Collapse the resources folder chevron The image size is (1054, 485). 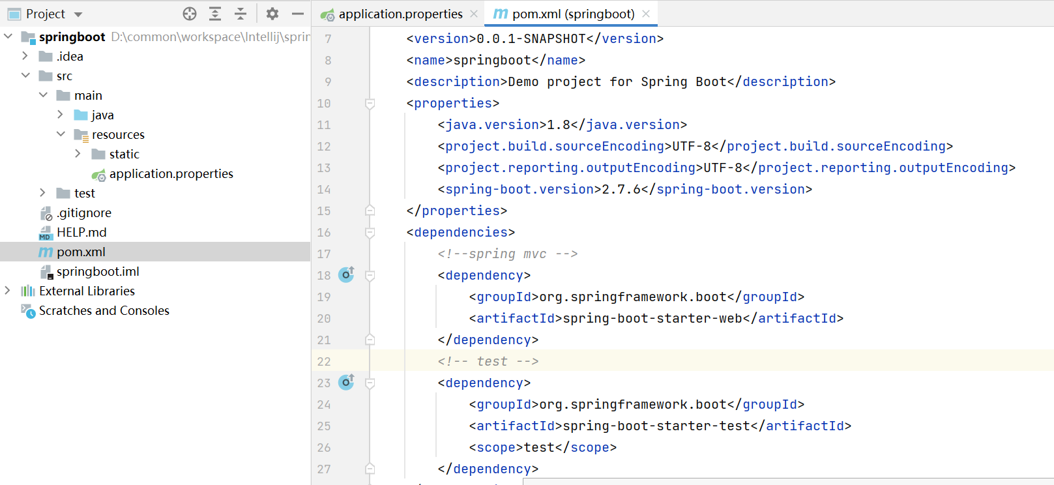pos(61,134)
